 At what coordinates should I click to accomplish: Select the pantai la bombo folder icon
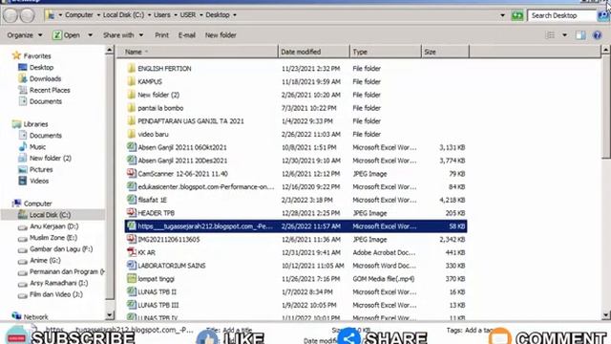[x=132, y=108]
